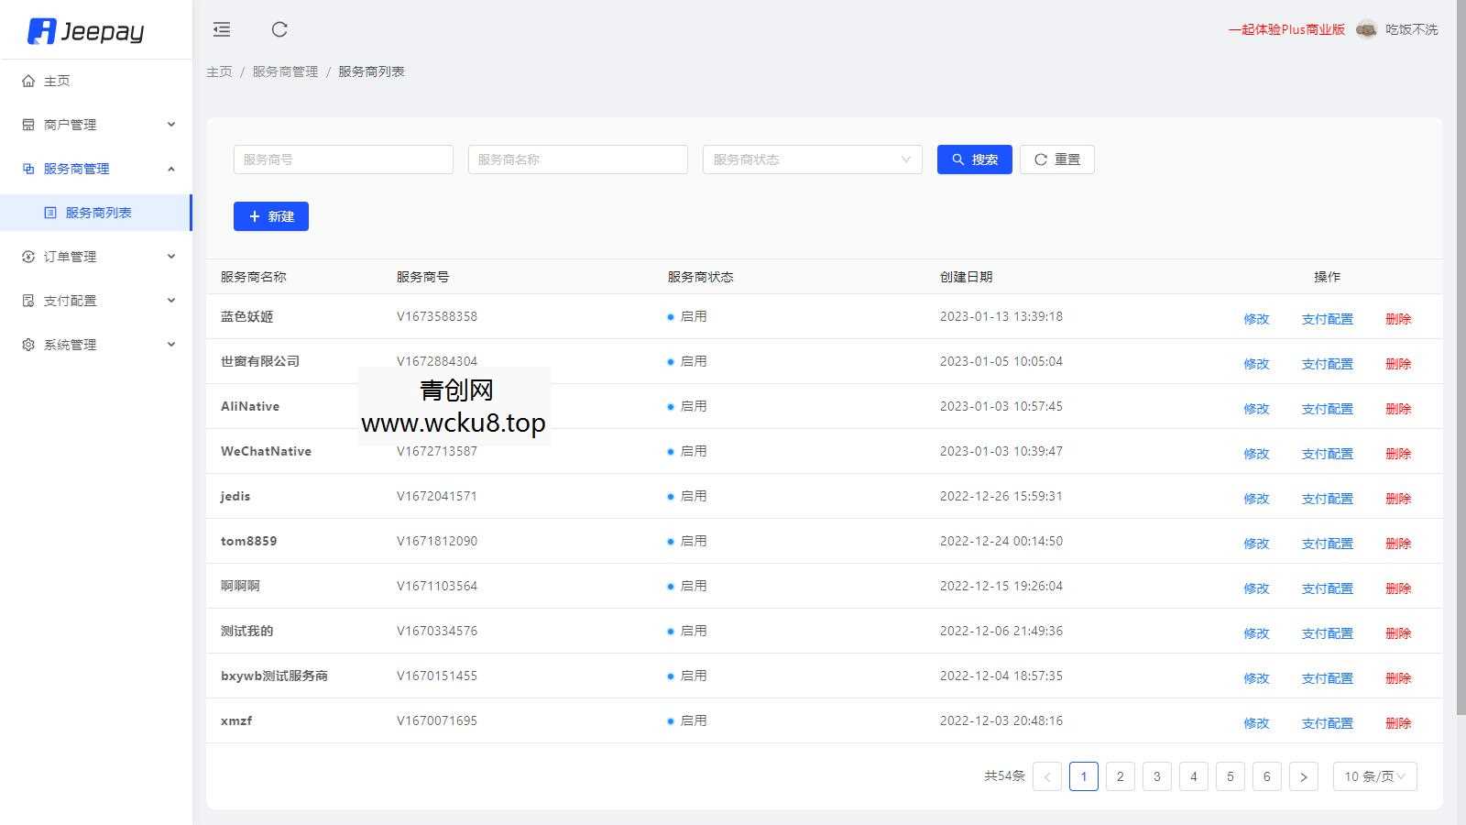Click the 订单管理 sidebar icon
1466x825 pixels.
[27, 257]
